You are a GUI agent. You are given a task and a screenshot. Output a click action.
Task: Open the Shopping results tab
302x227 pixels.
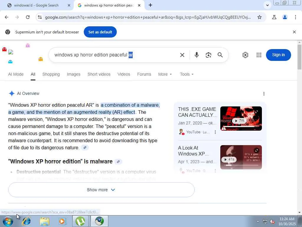pyautogui.click(x=51, y=74)
